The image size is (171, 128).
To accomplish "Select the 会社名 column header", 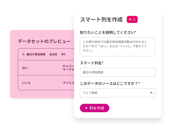I will (53, 54).
